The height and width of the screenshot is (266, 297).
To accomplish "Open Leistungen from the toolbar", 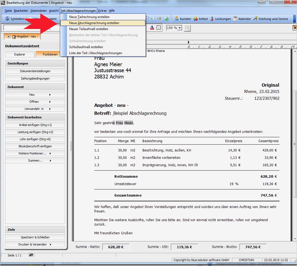I will 221,19.
